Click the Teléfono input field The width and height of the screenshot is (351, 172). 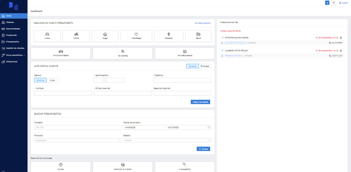[182, 80]
